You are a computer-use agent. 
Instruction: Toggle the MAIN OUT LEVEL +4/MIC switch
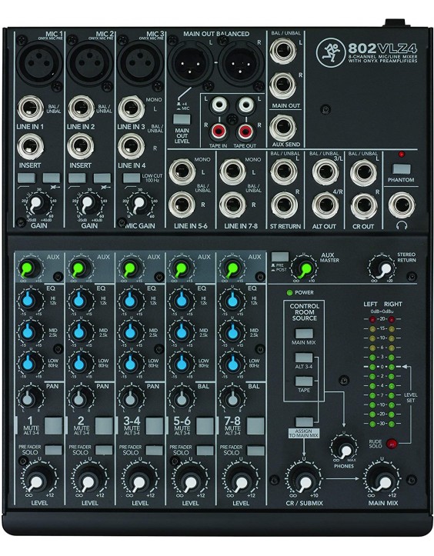pos(182,118)
